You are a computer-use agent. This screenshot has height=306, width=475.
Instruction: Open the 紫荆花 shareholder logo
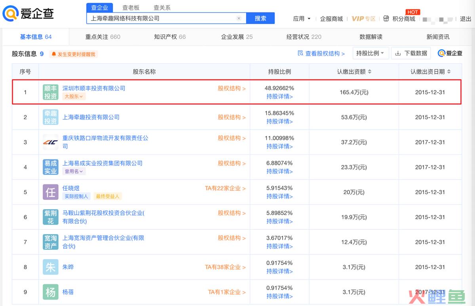[51, 217]
